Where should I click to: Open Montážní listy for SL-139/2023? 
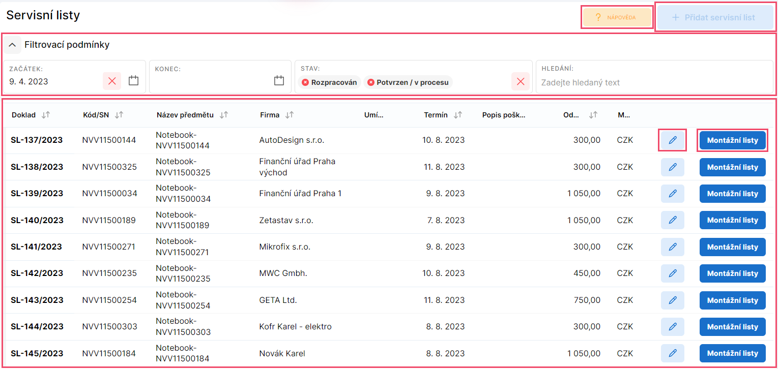(733, 194)
